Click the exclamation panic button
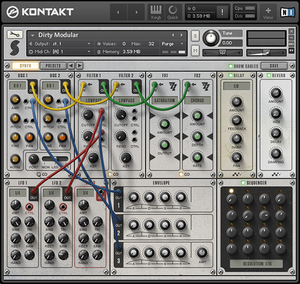The width and height of the screenshot is (300, 284). click(x=222, y=12)
